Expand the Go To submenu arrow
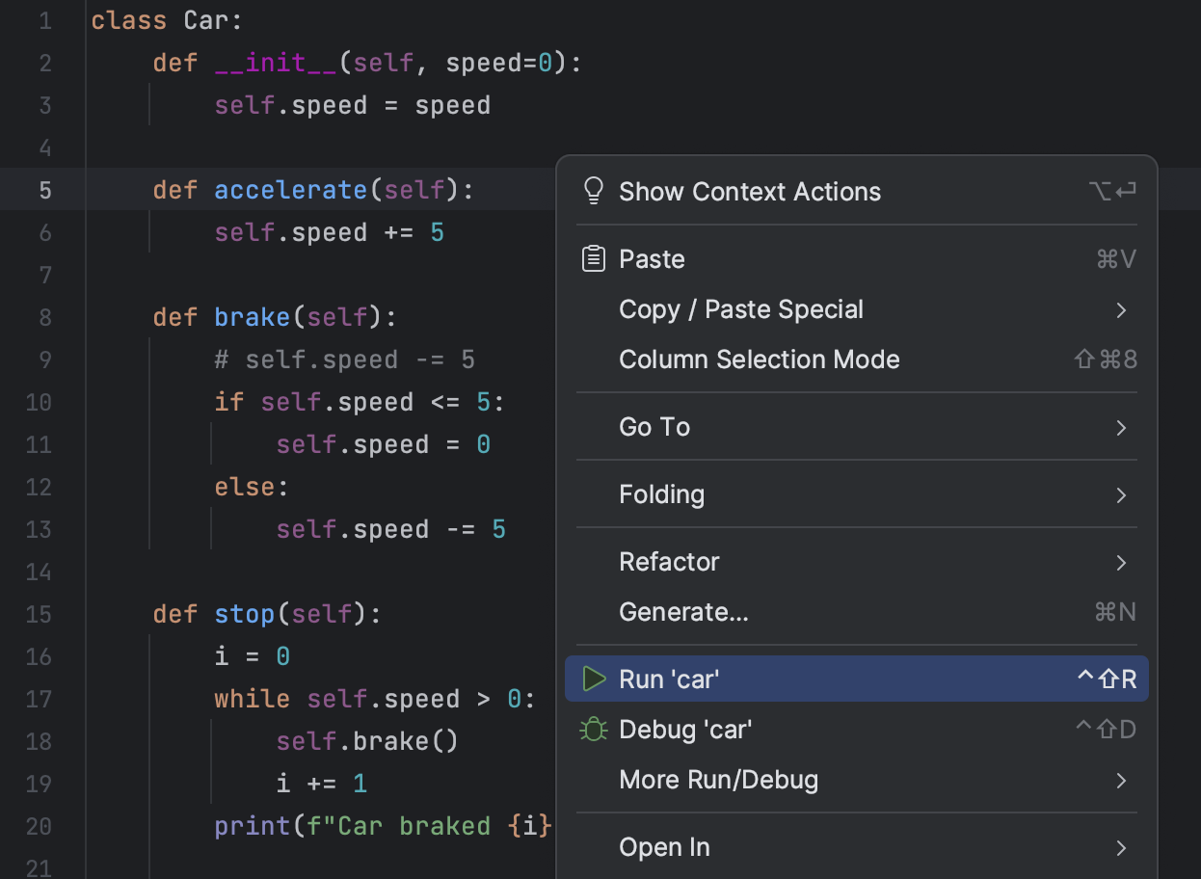This screenshot has width=1201, height=879. coord(1121,427)
